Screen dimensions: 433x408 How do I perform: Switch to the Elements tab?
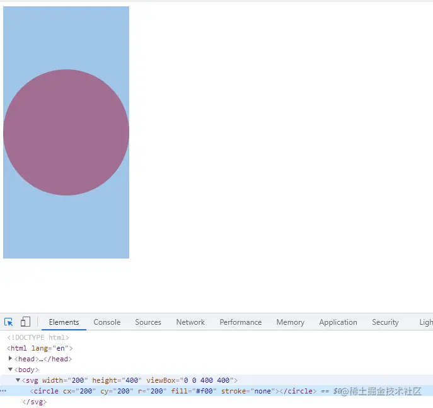[x=64, y=322]
